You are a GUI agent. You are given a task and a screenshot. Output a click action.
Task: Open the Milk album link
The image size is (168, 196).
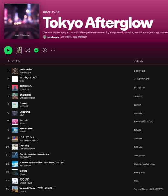point(136,181)
